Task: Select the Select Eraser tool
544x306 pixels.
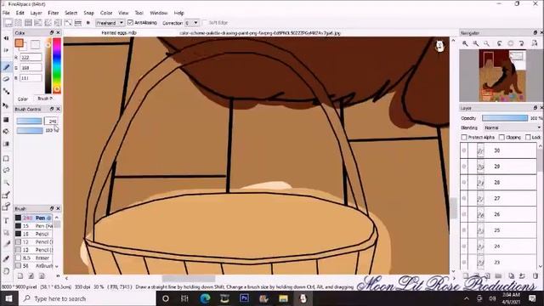Action: tap(6, 207)
